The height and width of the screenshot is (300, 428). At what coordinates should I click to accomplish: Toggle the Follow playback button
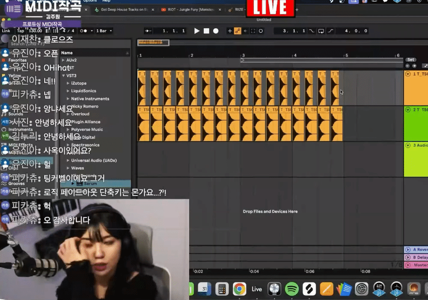coord(148,31)
